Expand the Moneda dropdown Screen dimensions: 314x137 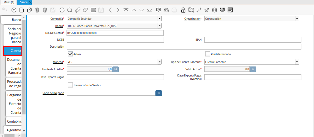pos(160,62)
